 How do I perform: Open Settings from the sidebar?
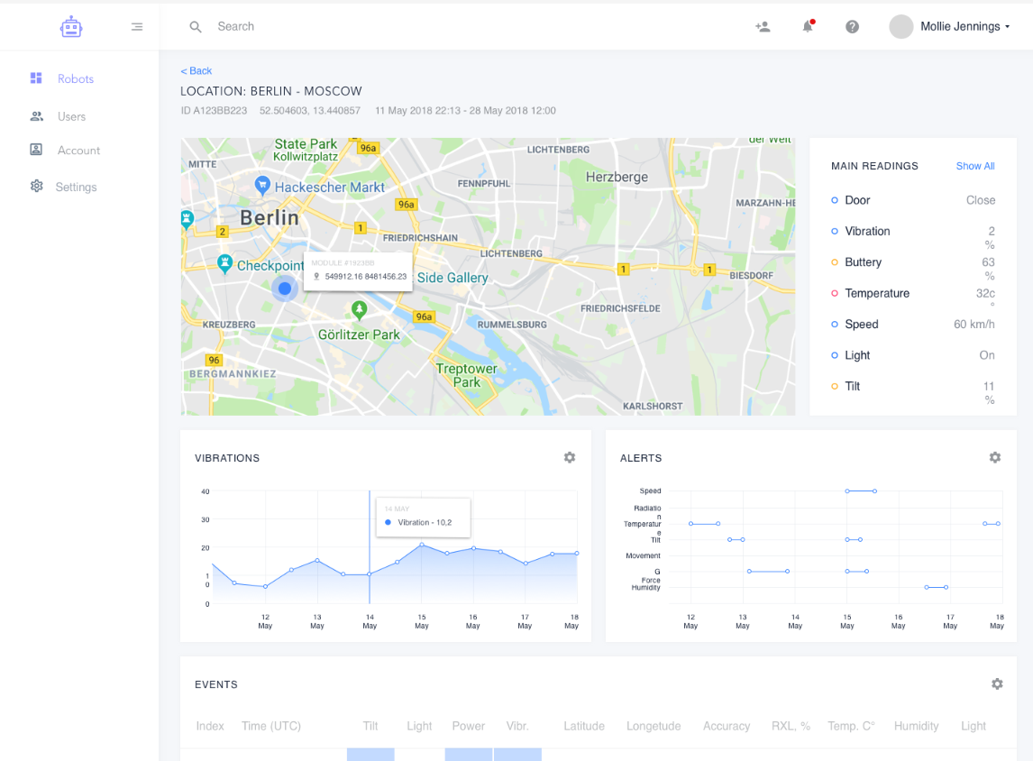click(77, 187)
